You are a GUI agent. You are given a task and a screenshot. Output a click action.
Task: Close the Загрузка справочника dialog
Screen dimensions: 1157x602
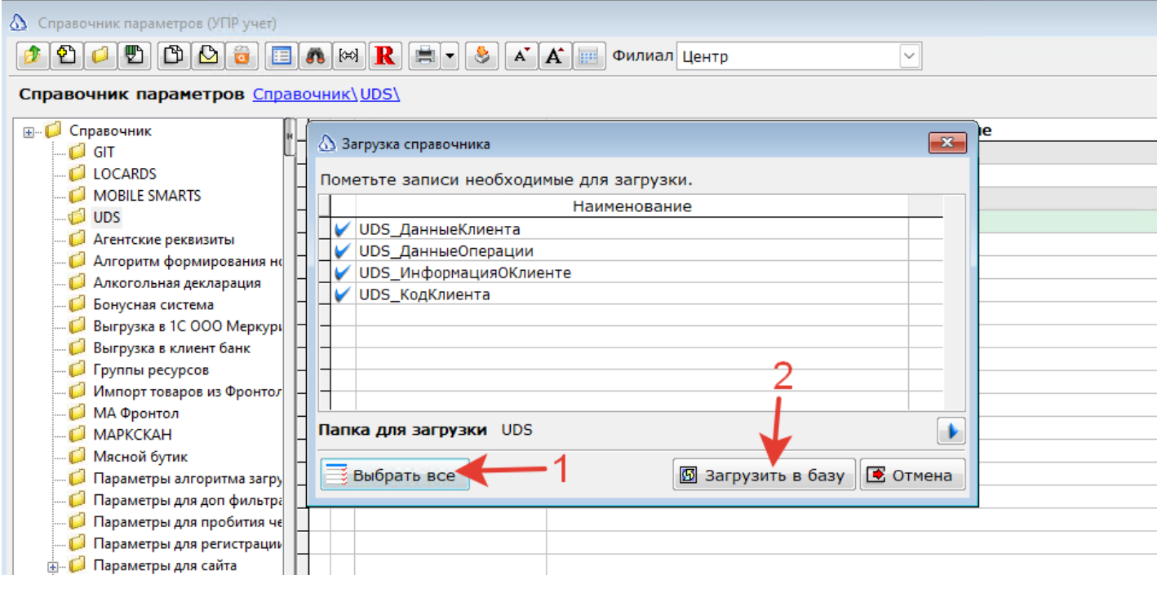click(x=947, y=144)
